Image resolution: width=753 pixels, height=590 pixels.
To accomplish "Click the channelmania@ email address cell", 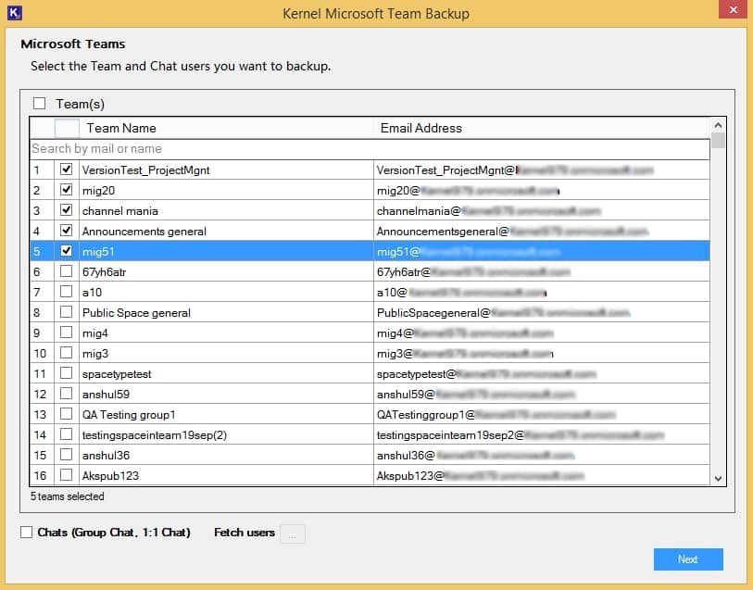I will pyautogui.click(x=541, y=211).
